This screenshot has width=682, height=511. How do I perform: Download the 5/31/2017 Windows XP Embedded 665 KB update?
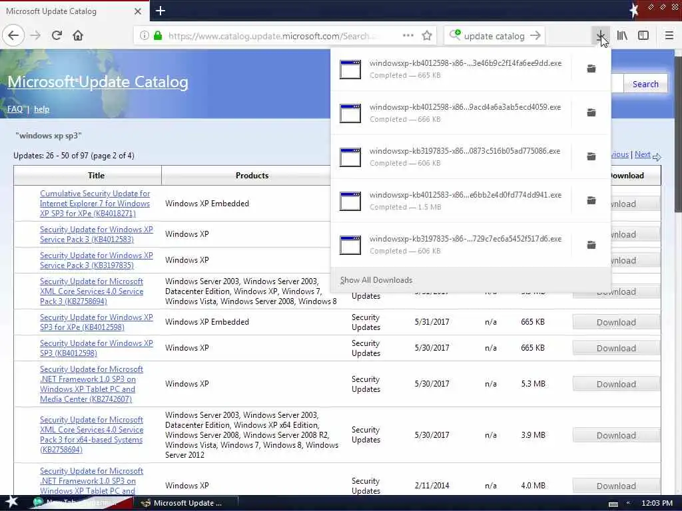point(616,323)
